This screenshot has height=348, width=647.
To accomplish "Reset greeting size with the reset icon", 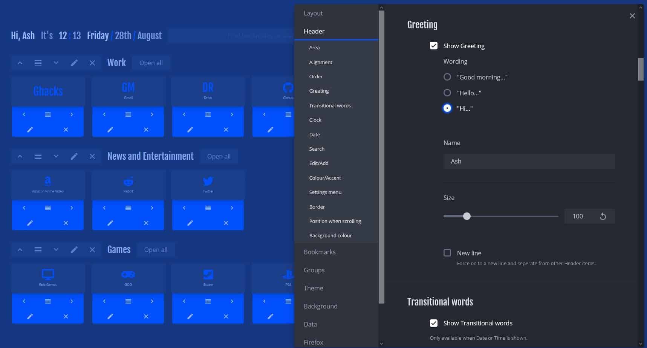I will point(603,216).
